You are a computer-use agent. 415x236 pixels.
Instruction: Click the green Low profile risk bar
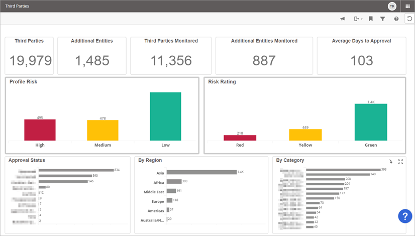pos(165,116)
